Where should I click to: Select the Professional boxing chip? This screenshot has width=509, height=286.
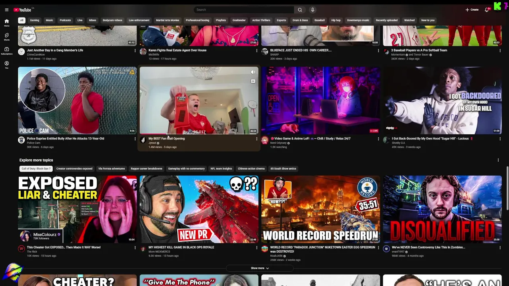[x=197, y=20]
